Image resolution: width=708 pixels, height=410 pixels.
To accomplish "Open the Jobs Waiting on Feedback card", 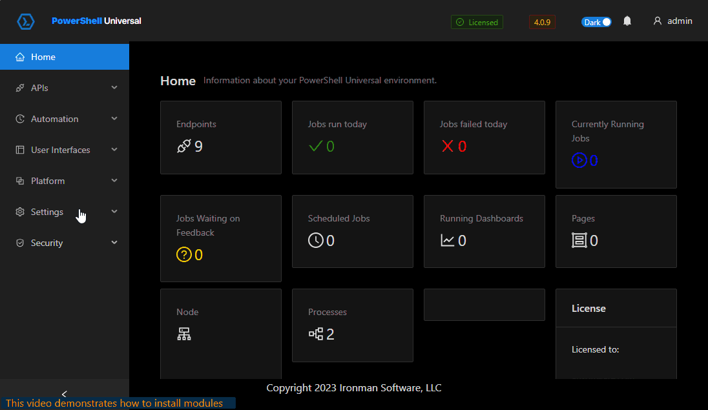I will (221, 238).
